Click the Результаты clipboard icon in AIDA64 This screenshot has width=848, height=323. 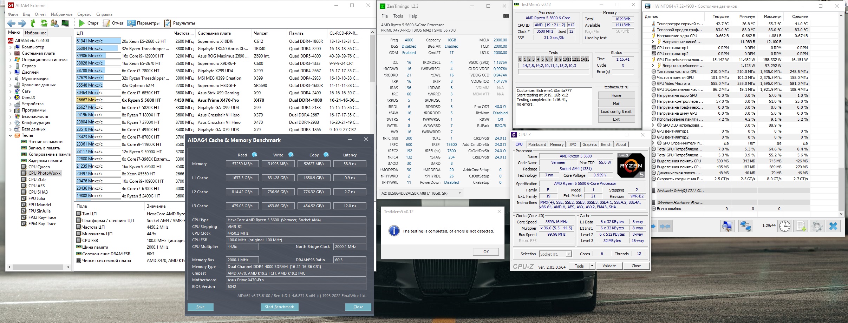click(x=168, y=23)
